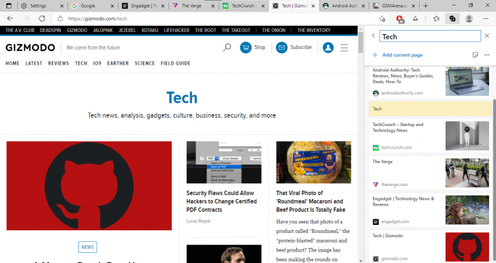Viewport: 496px width, 263px height.
Task: Open the PDF security flaws article headline
Action: pyautogui.click(x=221, y=201)
